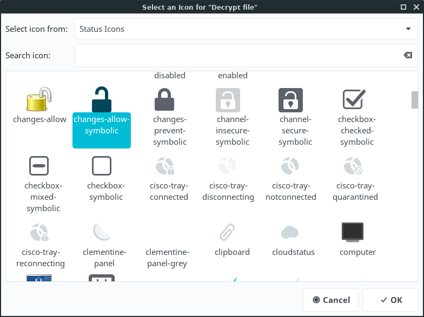
Task: Clear the search field with backspace icon
Action: coord(407,56)
